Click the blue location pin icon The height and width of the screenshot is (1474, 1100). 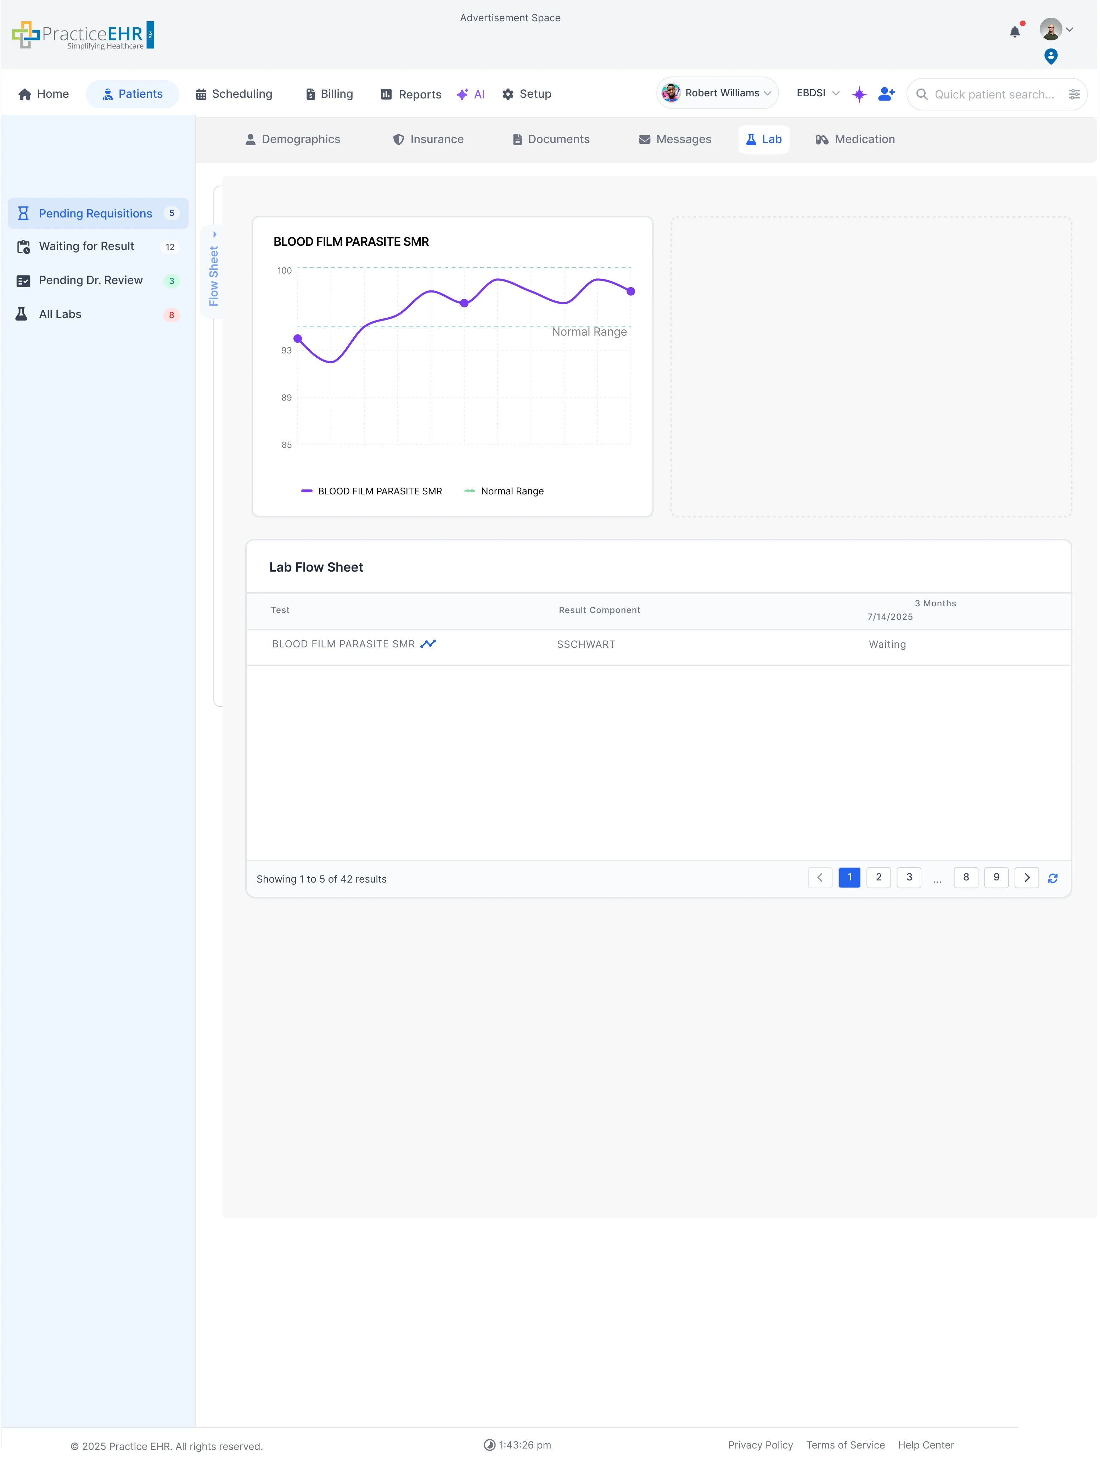click(1051, 56)
